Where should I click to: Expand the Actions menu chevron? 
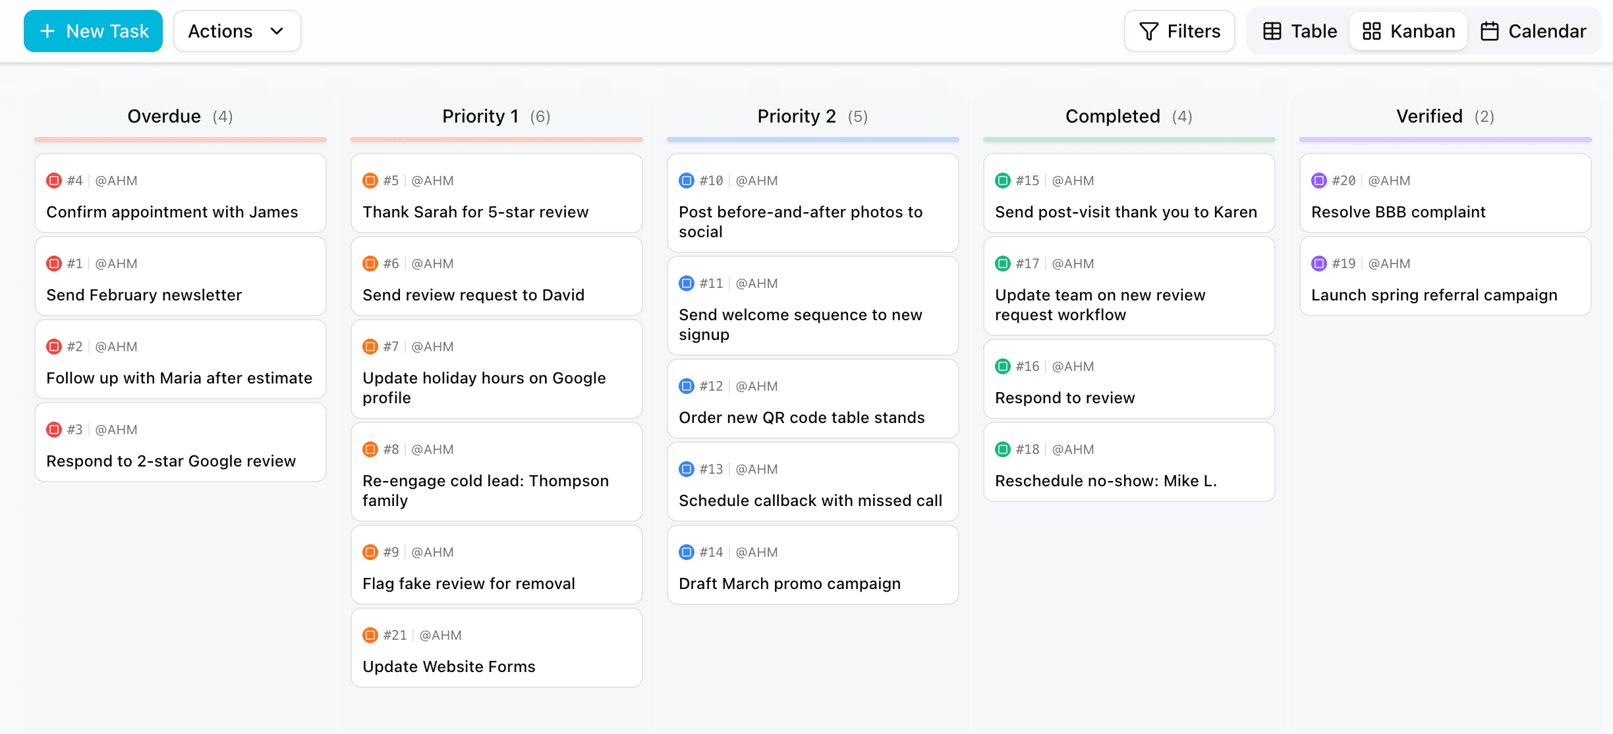click(277, 31)
